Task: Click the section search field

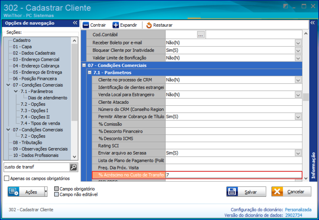Action: click(37, 167)
